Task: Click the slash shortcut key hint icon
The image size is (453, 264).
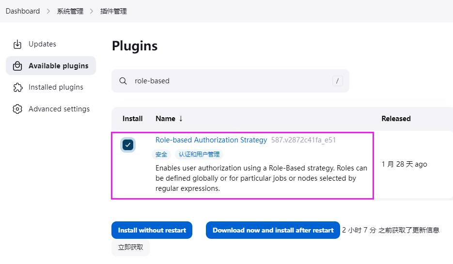Action: click(338, 81)
